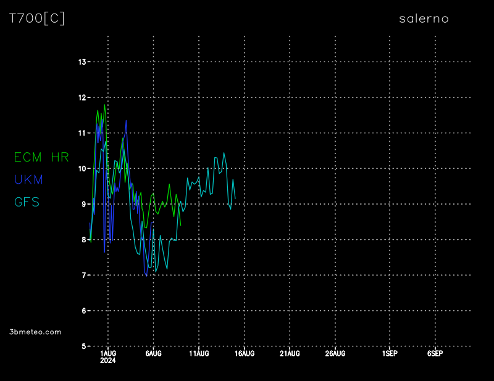The height and width of the screenshot is (381, 494).
Task: Select the 6SEP date label
Action: click(435, 354)
